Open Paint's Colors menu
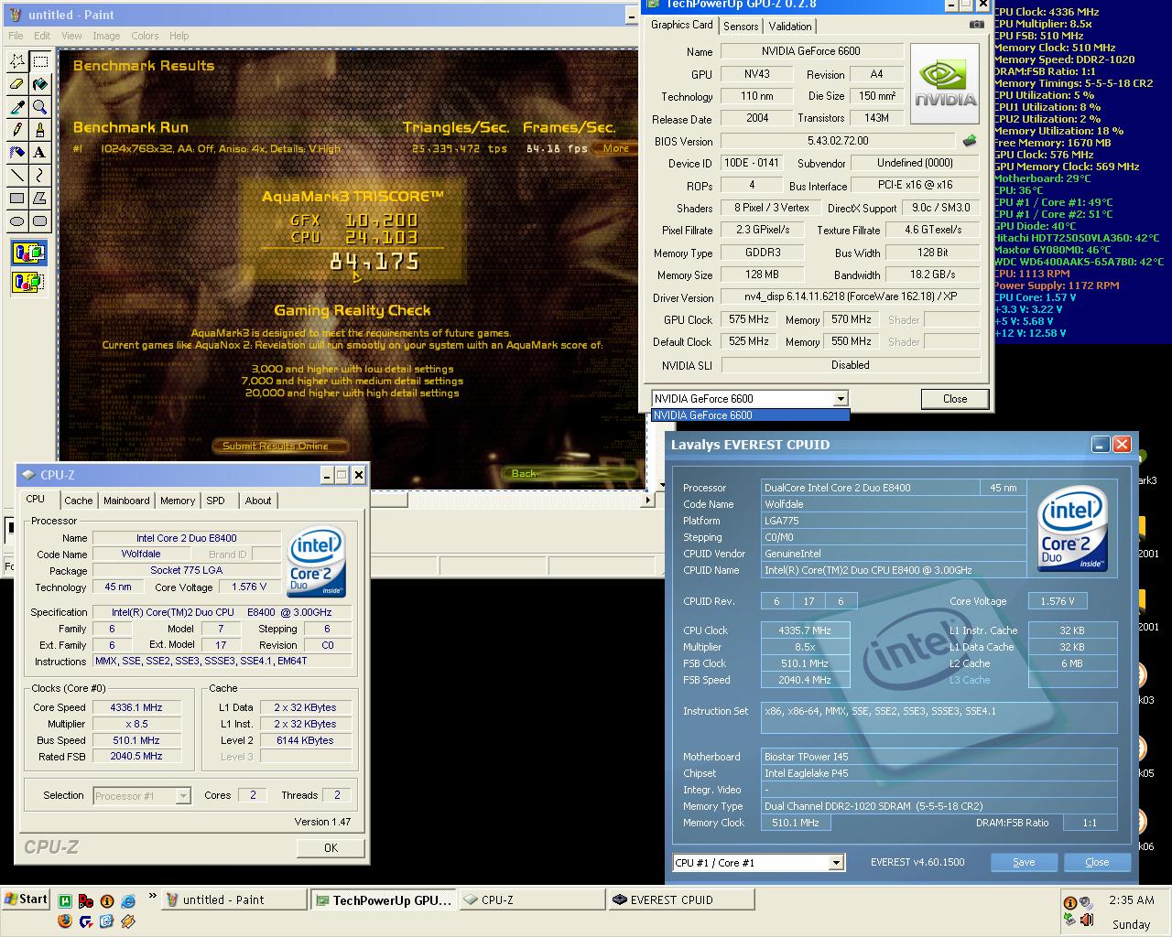This screenshot has width=1172, height=937. pyautogui.click(x=145, y=36)
